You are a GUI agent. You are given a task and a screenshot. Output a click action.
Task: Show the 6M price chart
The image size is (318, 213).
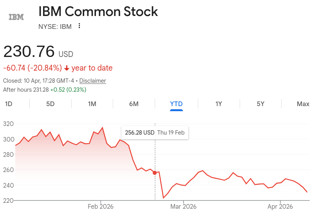pyautogui.click(x=134, y=104)
